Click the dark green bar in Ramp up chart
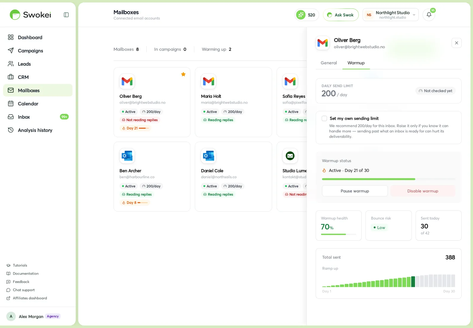 (413, 282)
